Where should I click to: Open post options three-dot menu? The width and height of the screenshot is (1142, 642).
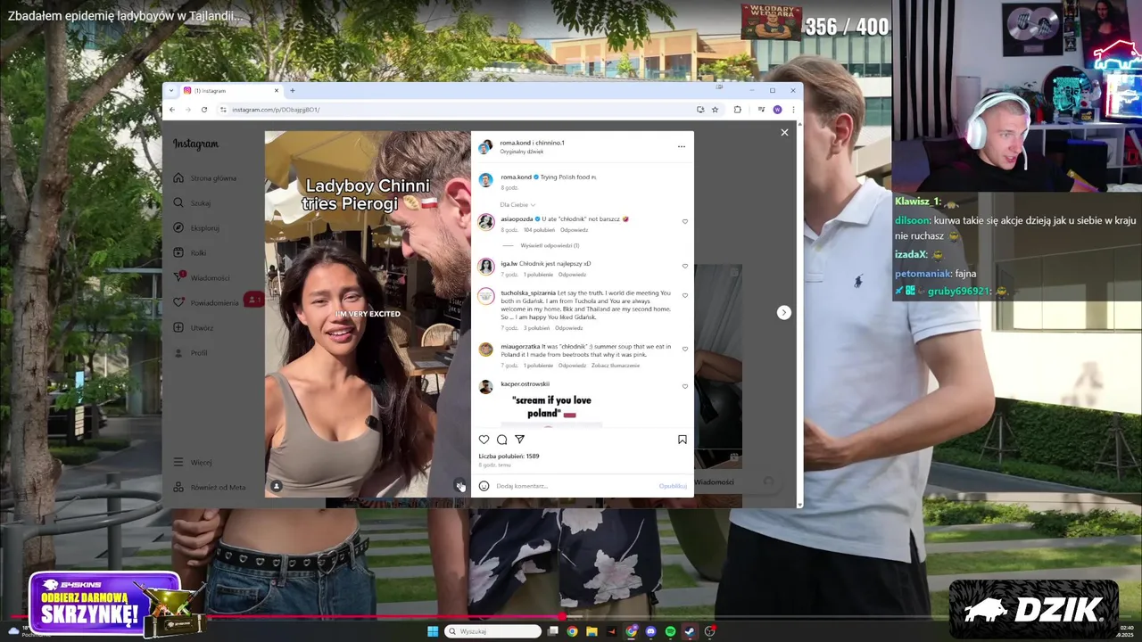point(681,146)
